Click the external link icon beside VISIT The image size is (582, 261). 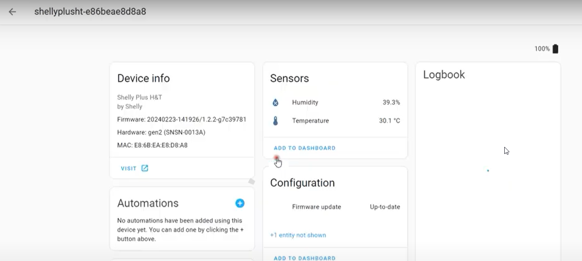[x=145, y=168]
